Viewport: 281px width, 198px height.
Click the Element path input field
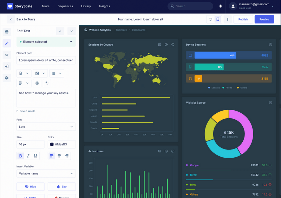tap(46, 60)
